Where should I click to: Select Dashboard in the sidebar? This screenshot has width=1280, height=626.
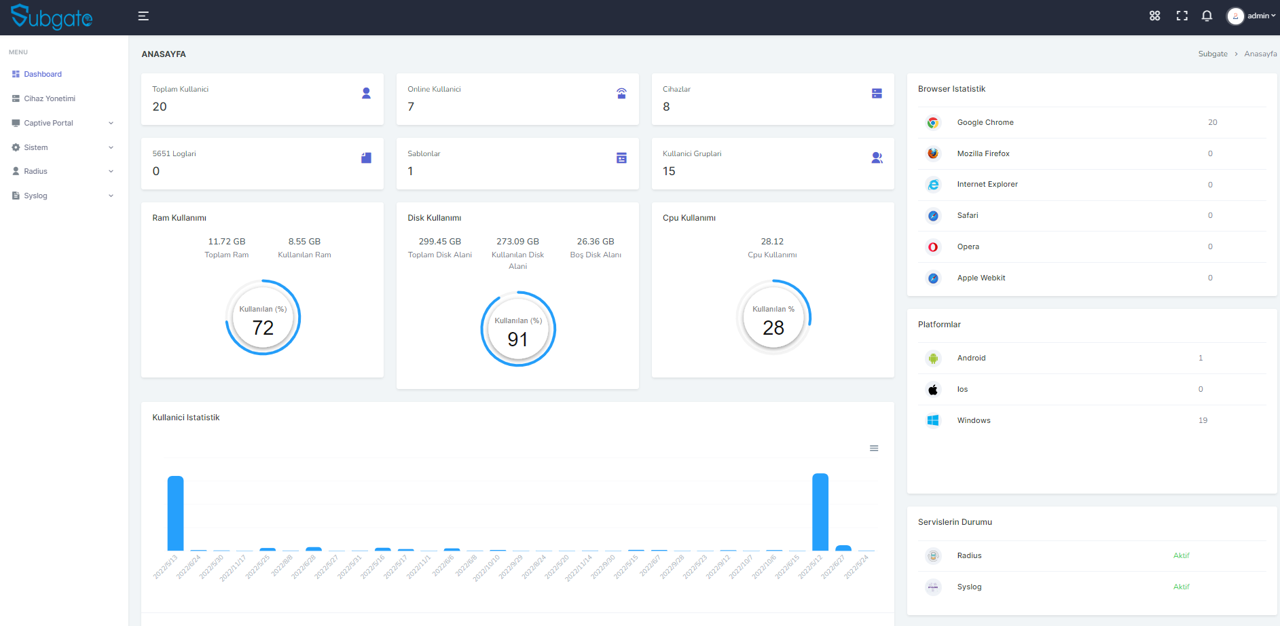[x=43, y=74]
